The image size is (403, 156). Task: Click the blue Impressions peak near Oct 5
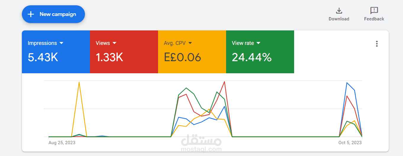coord(347,83)
